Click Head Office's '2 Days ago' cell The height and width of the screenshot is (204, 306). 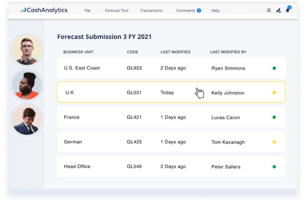(x=173, y=167)
